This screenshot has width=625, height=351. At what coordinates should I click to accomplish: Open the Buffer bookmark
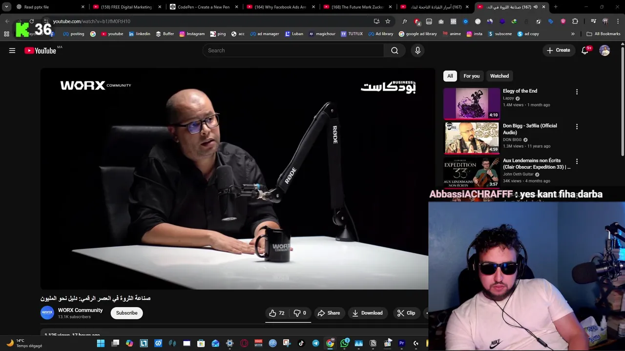165,34
